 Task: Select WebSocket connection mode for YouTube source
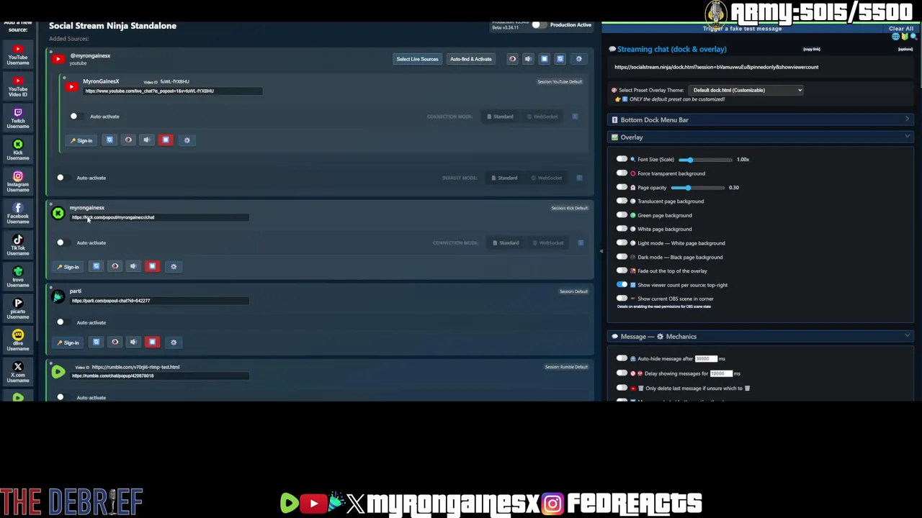click(542, 117)
